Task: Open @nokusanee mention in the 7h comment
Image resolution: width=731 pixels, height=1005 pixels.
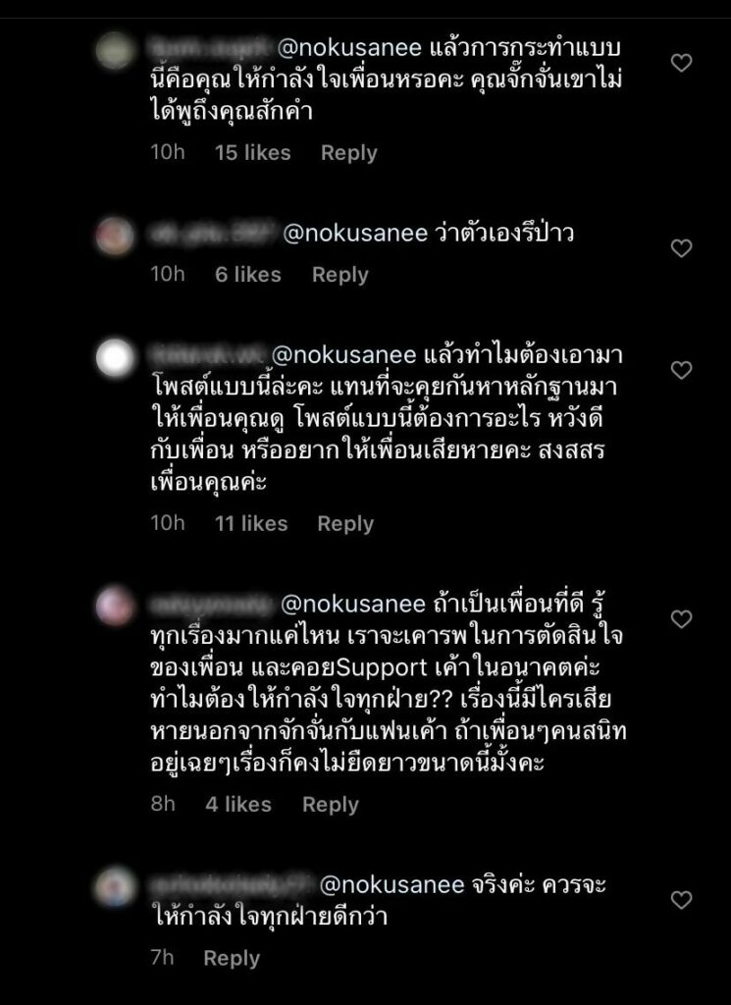Action: (x=392, y=885)
